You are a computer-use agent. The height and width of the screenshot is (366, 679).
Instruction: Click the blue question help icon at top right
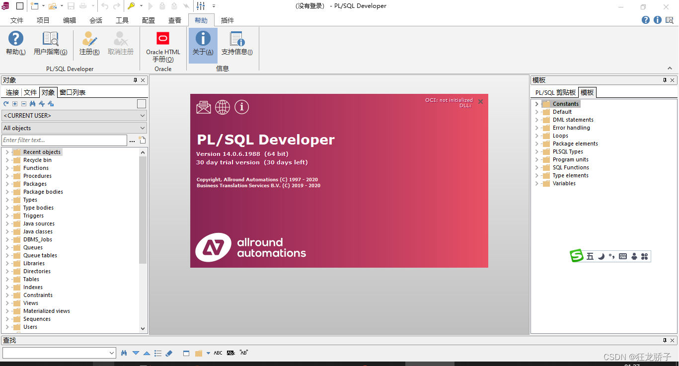pyautogui.click(x=646, y=20)
